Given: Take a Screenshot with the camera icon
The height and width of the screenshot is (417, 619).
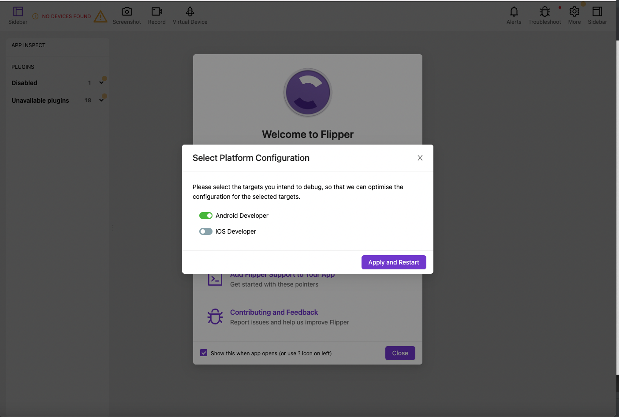Looking at the screenshot, I should pos(127,11).
